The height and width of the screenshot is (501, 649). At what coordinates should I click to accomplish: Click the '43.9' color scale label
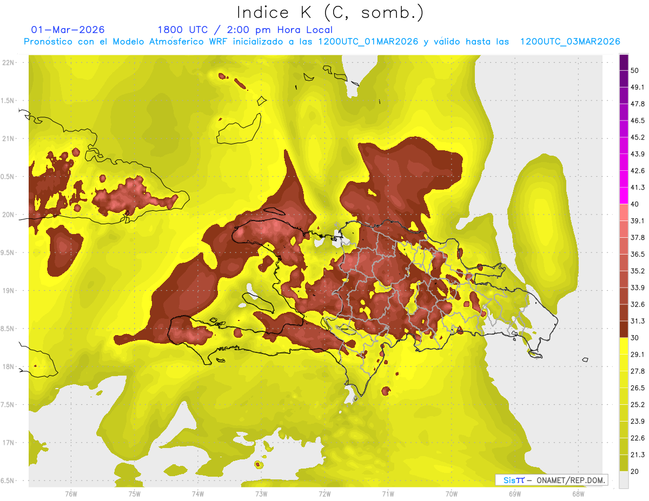click(637, 154)
